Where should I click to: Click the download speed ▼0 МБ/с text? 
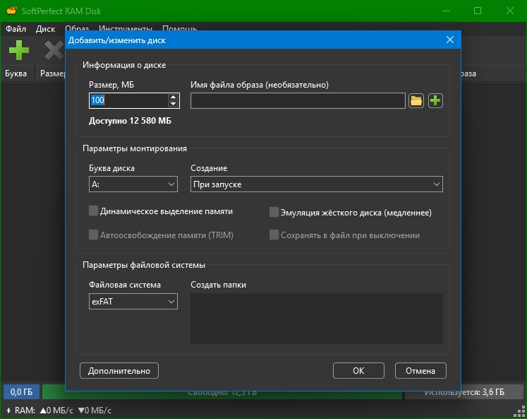tap(95, 411)
